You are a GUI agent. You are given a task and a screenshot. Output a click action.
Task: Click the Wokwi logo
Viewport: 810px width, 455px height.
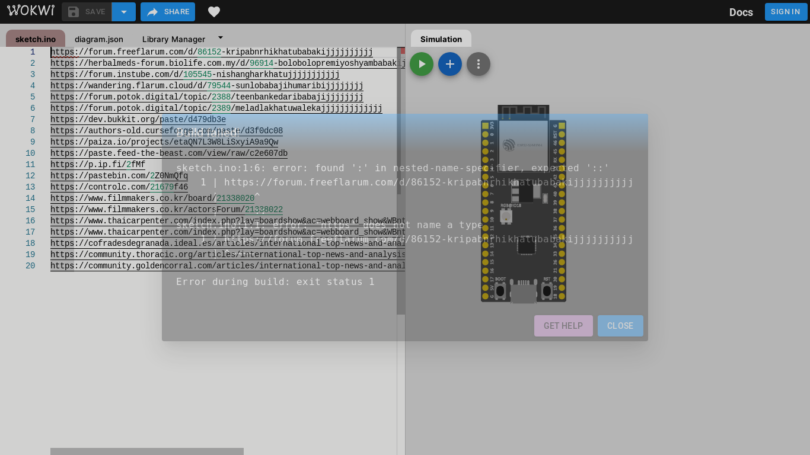(31, 11)
